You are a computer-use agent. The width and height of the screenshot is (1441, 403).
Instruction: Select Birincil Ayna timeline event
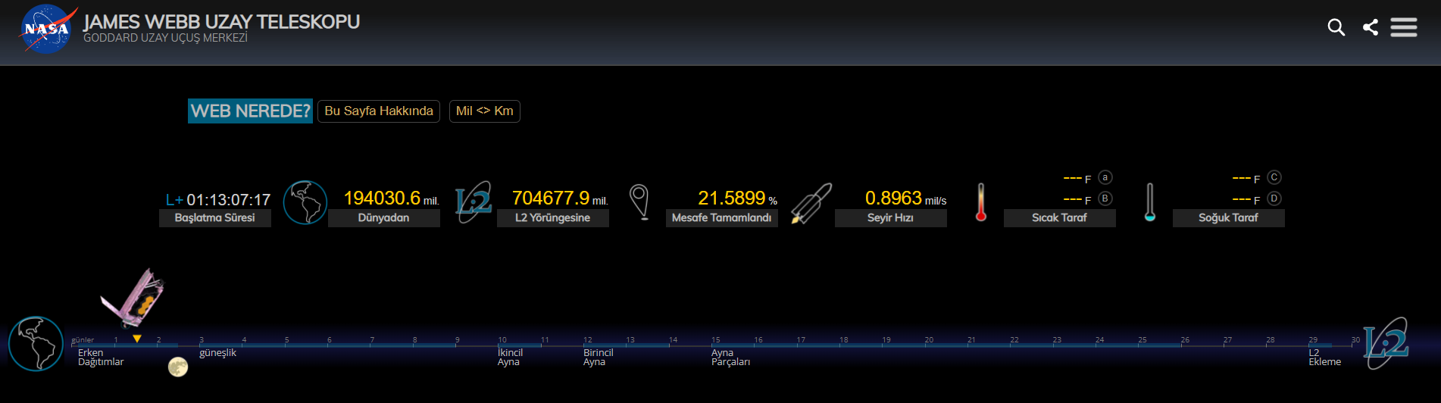tap(598, 358)
